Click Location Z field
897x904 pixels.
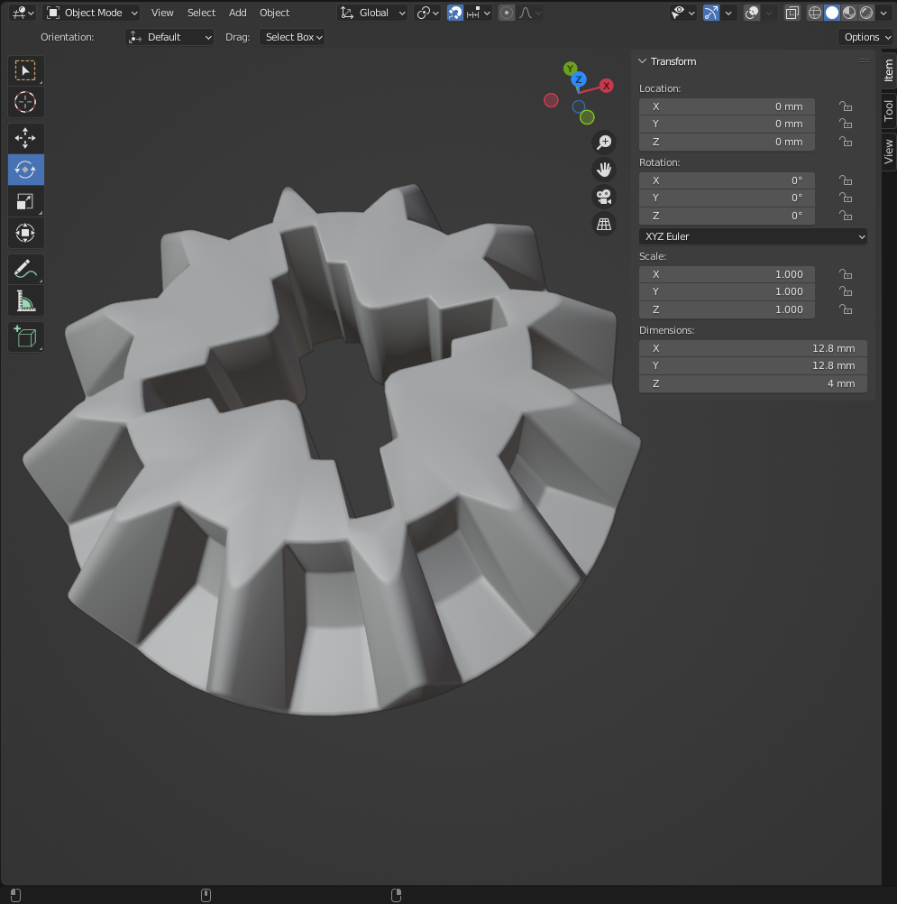[727, 142]
